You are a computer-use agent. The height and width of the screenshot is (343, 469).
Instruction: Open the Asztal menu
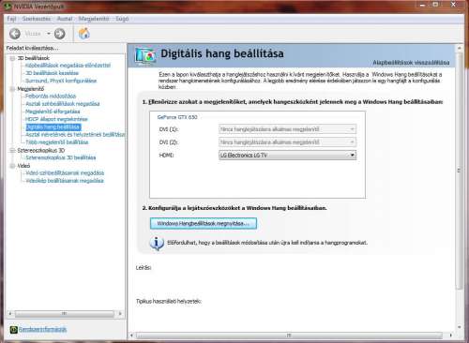[x=65, y=19]
